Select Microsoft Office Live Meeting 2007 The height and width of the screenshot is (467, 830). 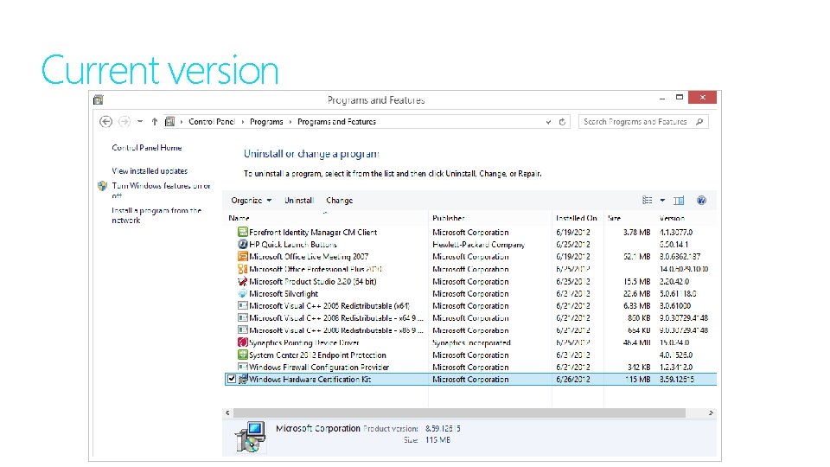click(309, 256)
